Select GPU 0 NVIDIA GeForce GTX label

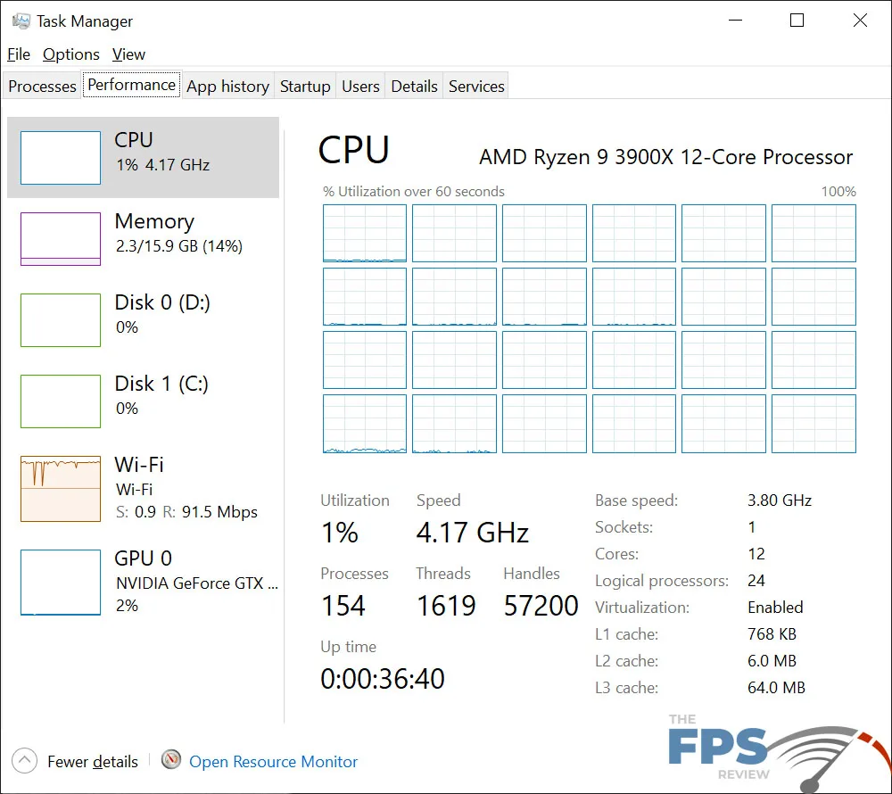pos(196,582)
